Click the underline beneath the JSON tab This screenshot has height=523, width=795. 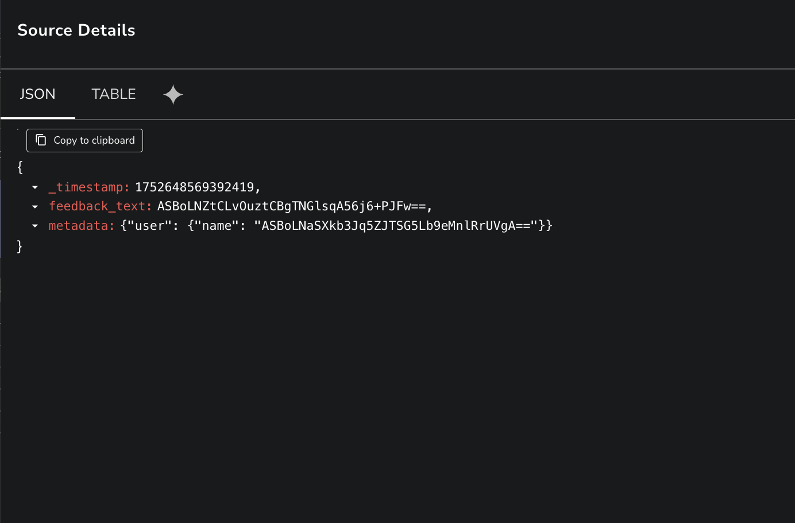[37, 118]
